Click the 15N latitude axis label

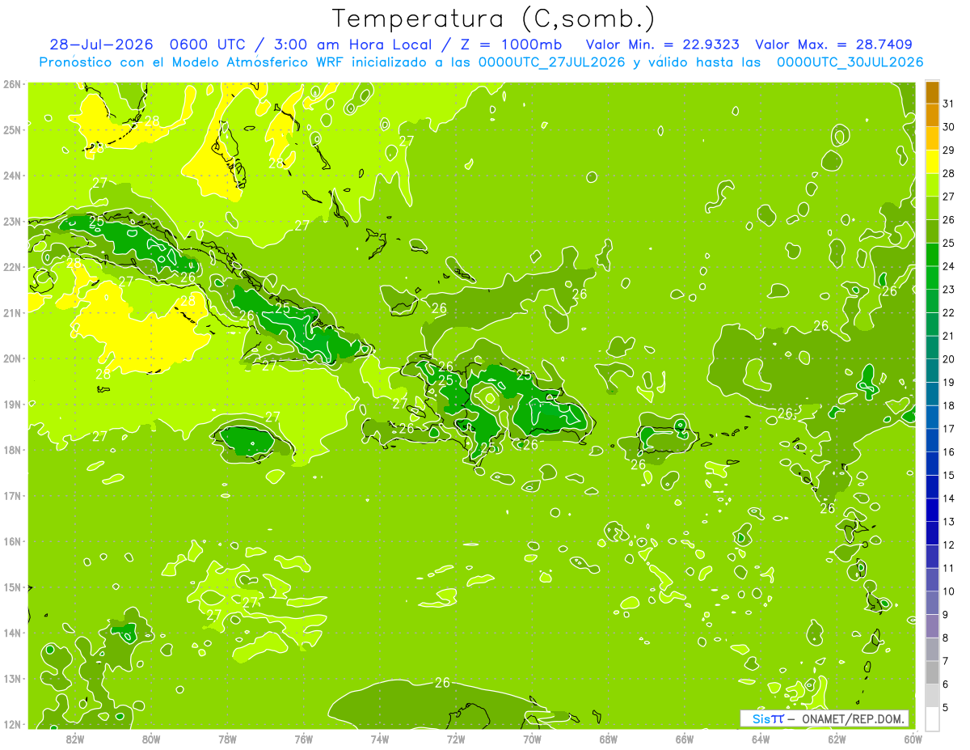12,587
